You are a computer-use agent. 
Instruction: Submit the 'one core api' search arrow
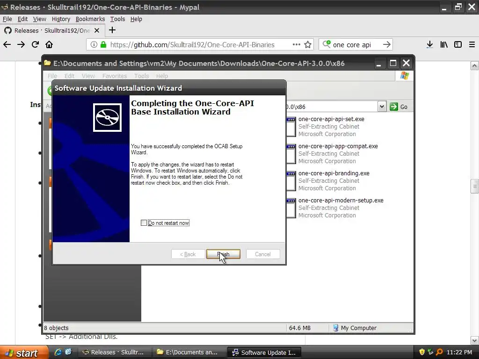click(x=387, y=44)
